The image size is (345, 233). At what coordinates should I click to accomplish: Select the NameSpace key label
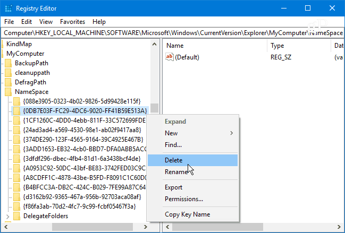pyautogui.click(x=32, y=92)
